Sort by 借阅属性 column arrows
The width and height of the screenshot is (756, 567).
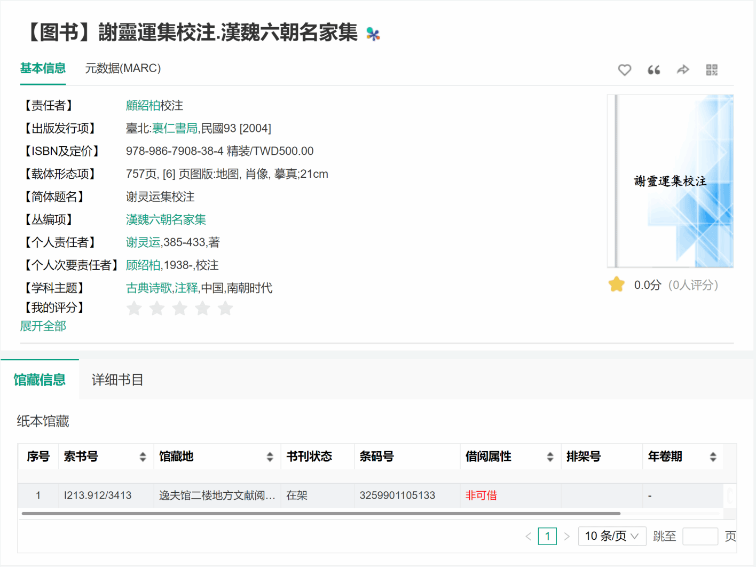tap(550, 457)
